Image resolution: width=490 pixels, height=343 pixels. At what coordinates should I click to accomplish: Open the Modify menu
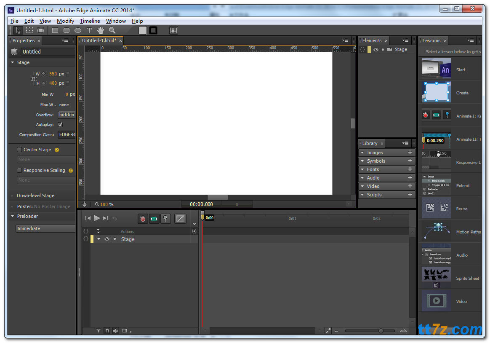[x=65, y=21]
